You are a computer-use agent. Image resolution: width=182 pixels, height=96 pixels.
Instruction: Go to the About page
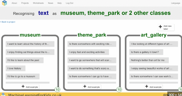coord(14,3)
